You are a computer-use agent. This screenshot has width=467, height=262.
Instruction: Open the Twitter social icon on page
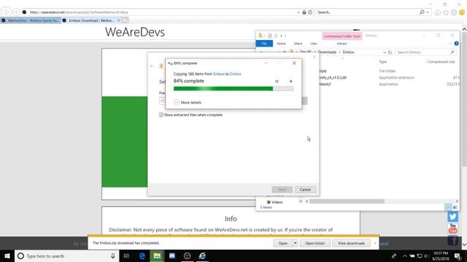click(452, 217)
